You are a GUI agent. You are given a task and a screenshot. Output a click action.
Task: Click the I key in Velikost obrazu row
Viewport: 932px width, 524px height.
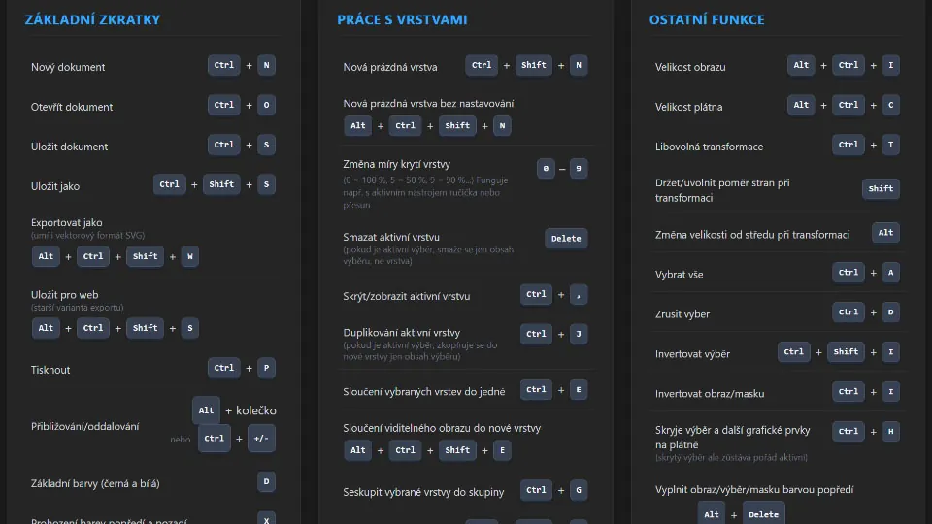point(890,65)
